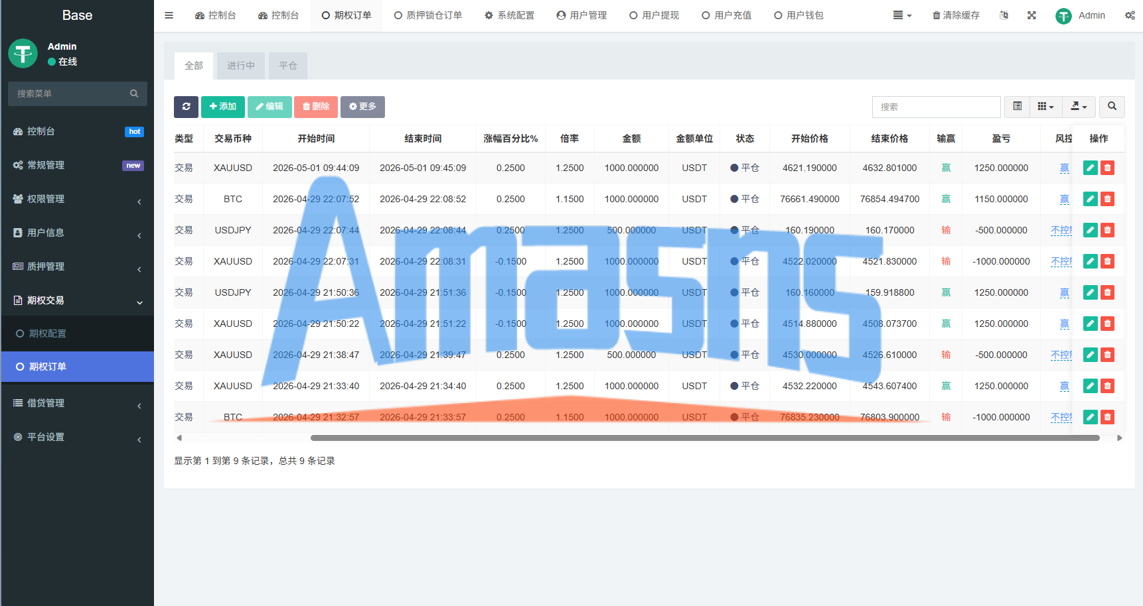Switch to 进行中 tab
Viewport: 1143px width, 606px height.
click(x=241, y=66)
